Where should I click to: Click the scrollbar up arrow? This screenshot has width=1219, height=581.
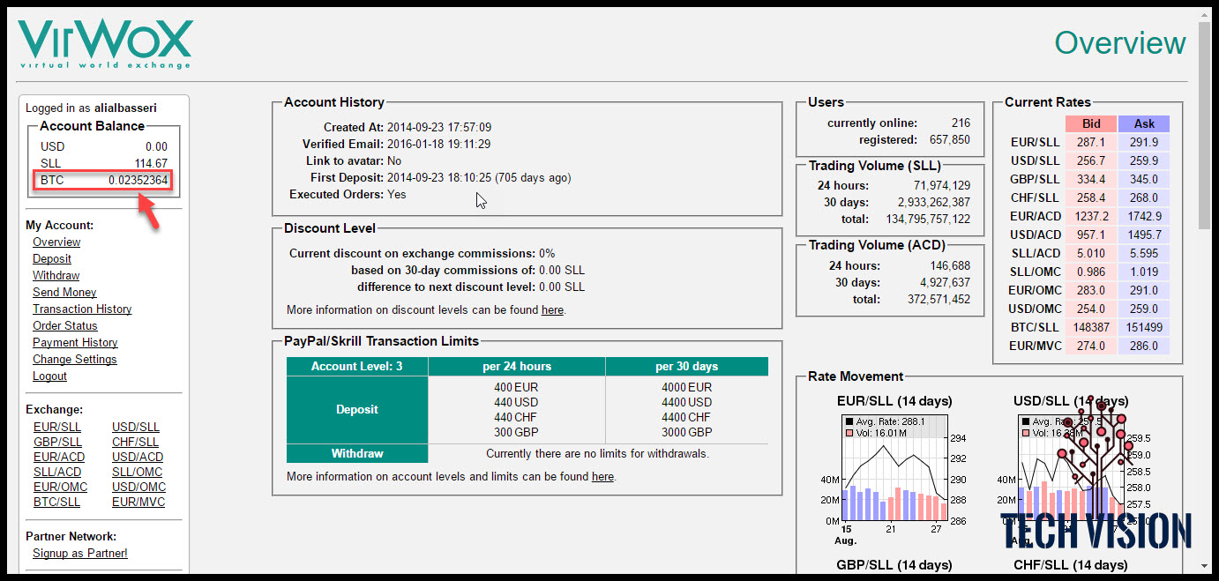click(1204, 16)
